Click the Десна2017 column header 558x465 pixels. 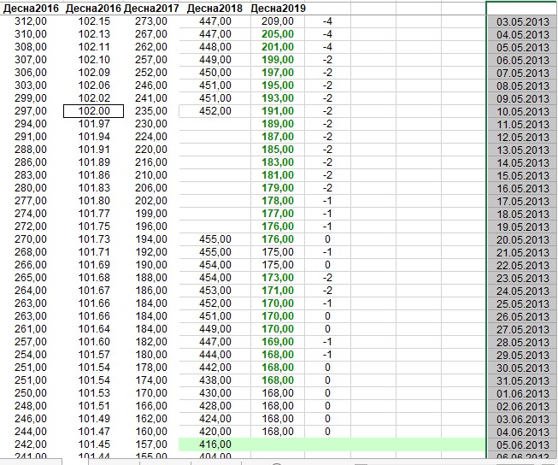pyautogui.click(x=150, y=8)
